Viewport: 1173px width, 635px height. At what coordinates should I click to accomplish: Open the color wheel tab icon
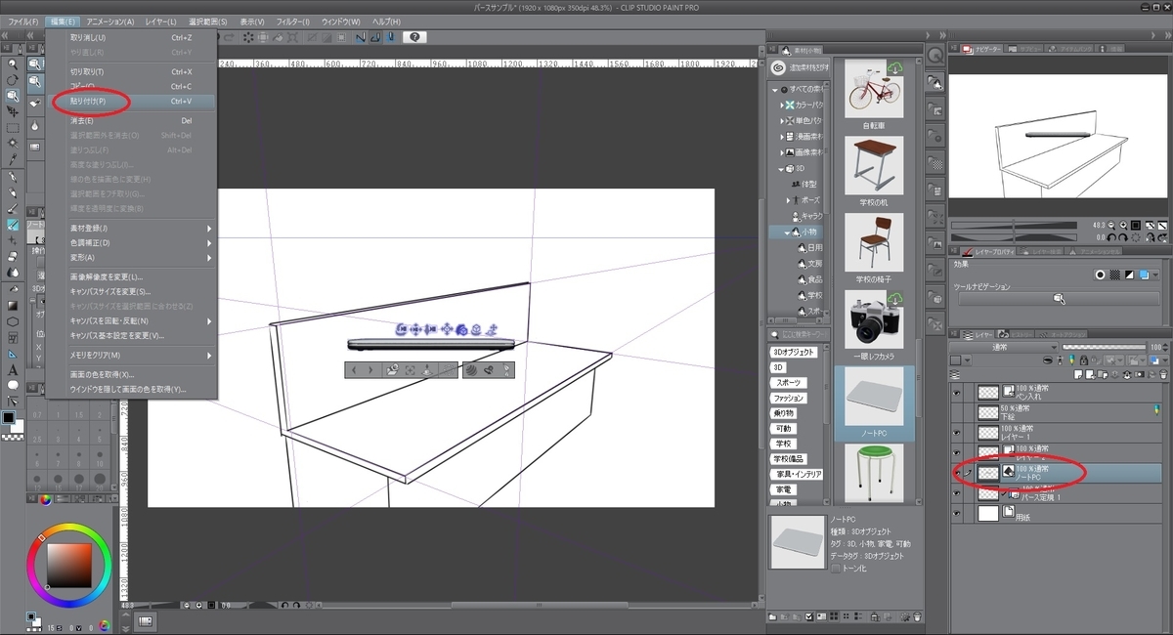click(45, 500)
